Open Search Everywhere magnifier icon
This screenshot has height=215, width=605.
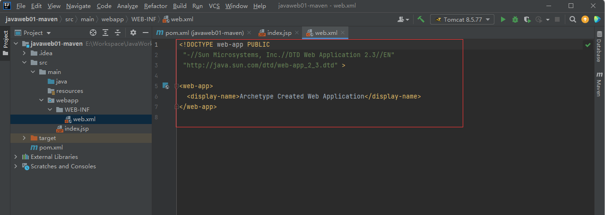click(572, 19)
